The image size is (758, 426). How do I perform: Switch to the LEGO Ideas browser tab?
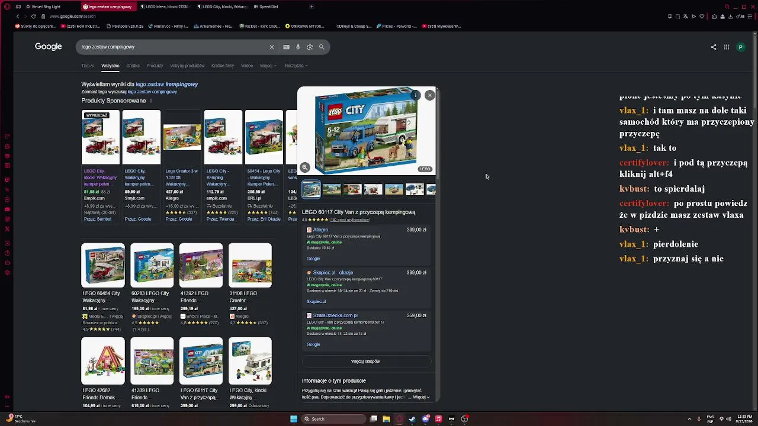pos(166,7)
